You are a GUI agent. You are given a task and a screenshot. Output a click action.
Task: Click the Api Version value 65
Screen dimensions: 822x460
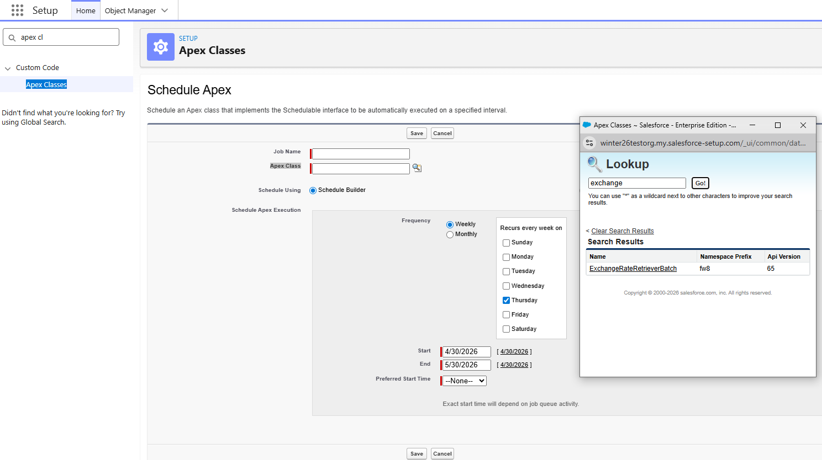tap(771, 269)
